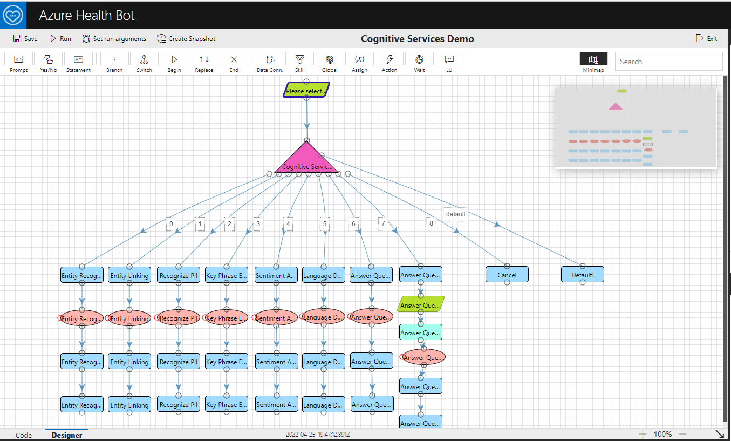
Task: Open Set run arguments
Action: pos(114,39)
